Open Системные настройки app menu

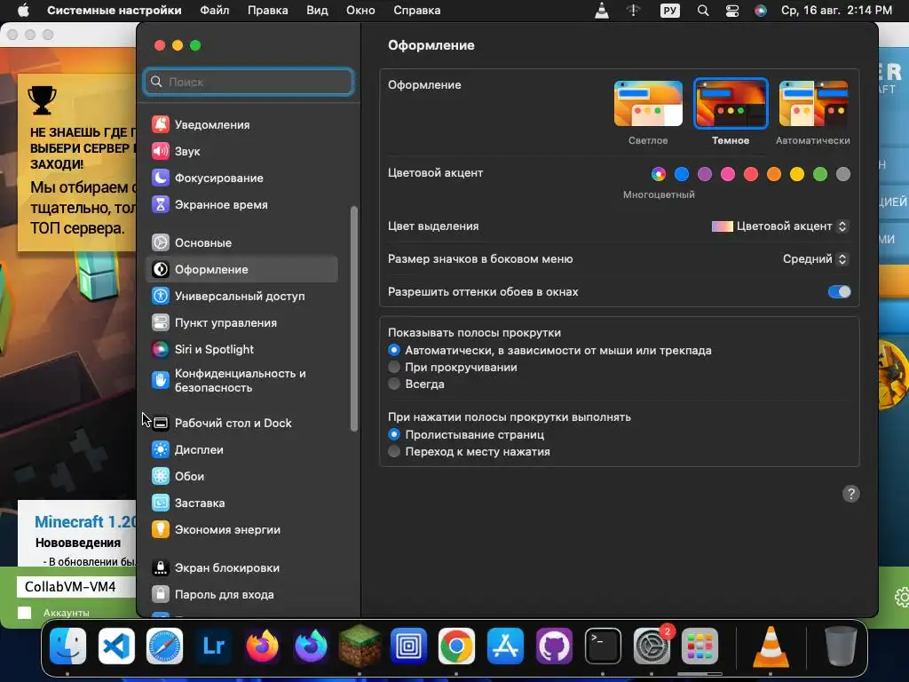pyautogui.click(x=115, y=11)
